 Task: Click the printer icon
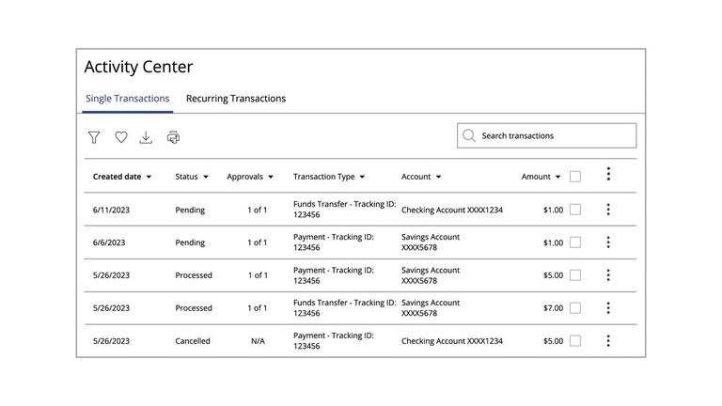tap(173, 137)
